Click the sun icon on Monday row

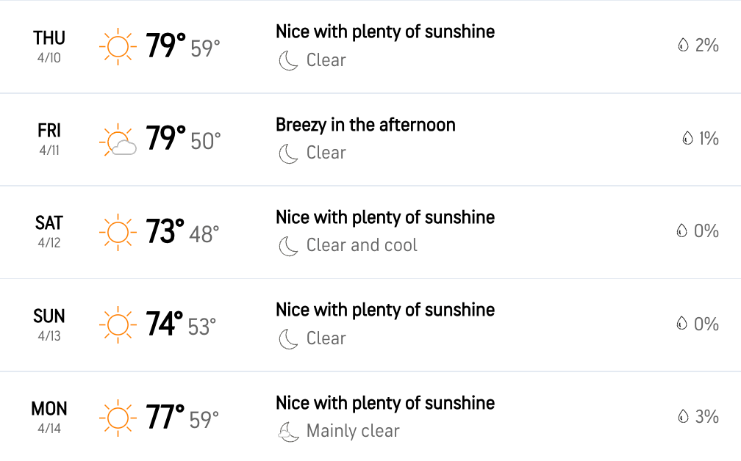pos(118,418)
